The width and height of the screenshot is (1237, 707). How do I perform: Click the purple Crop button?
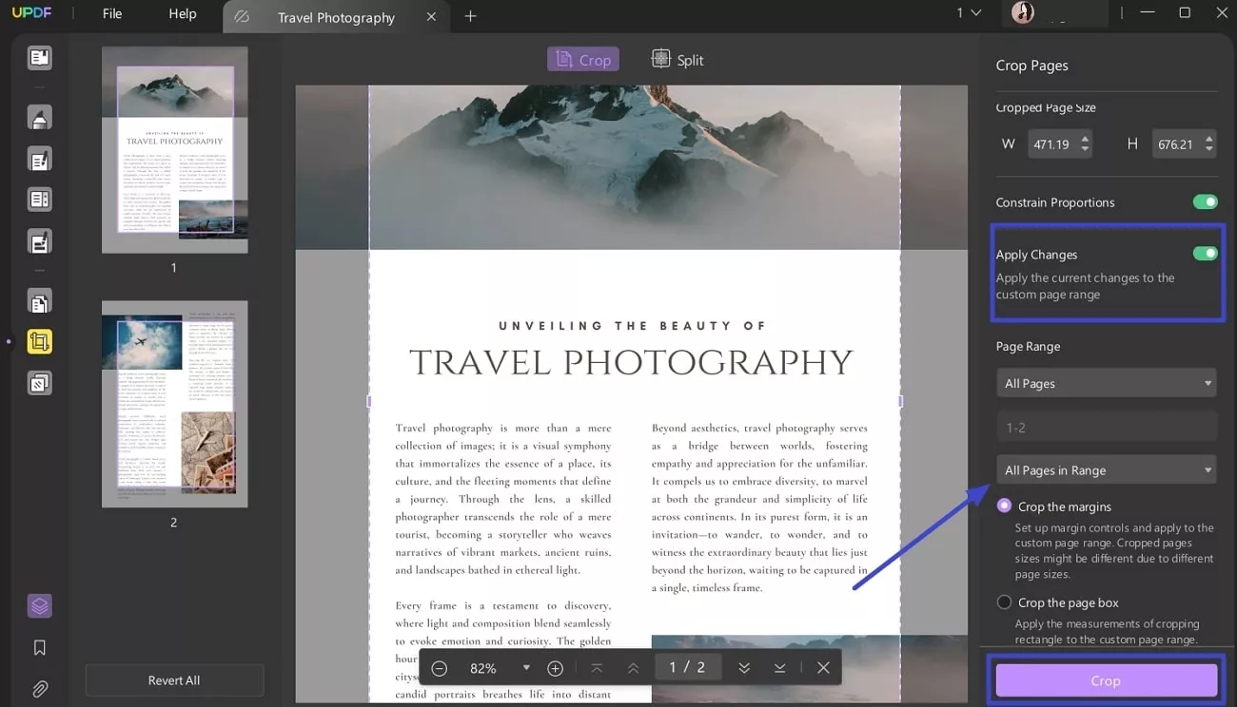click(x=1106, y=680)
